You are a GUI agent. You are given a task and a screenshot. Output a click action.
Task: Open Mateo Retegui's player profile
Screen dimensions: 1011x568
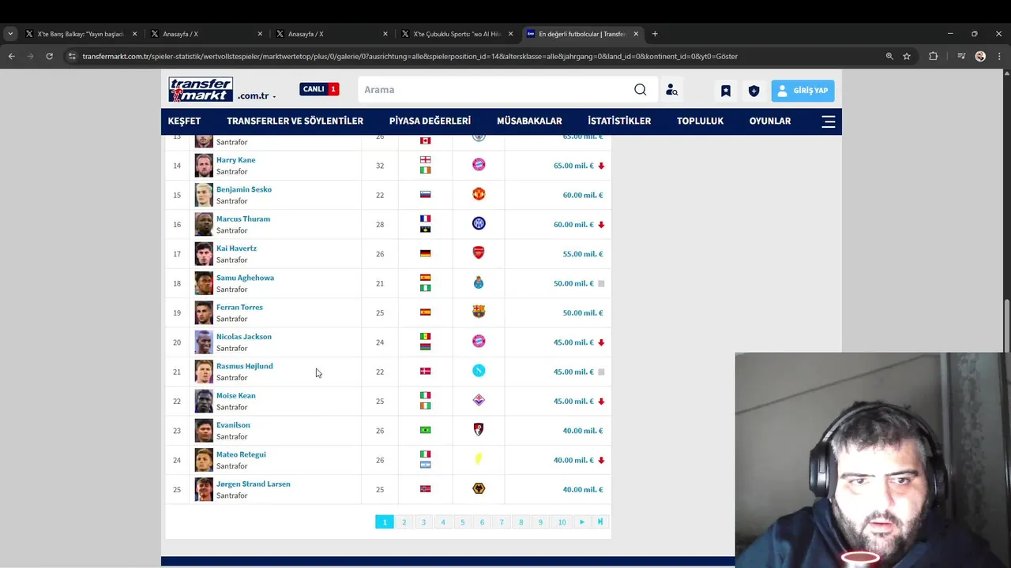point(241,454)
